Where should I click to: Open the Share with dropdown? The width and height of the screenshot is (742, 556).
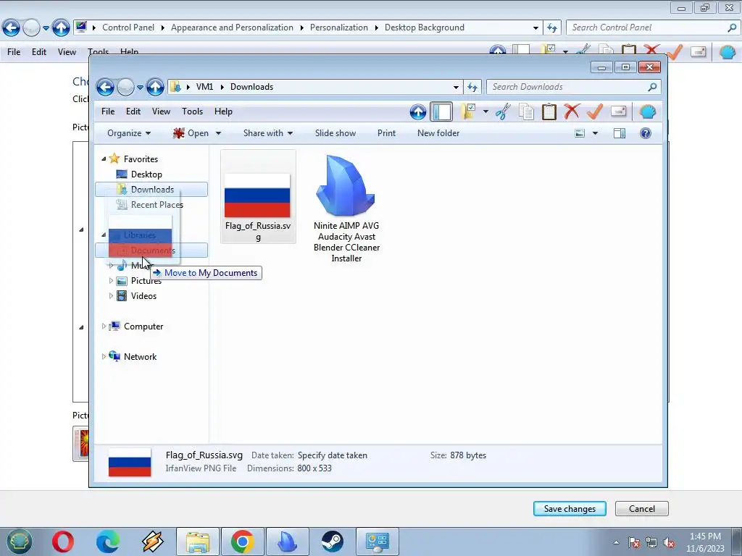(x=268, y=133)
